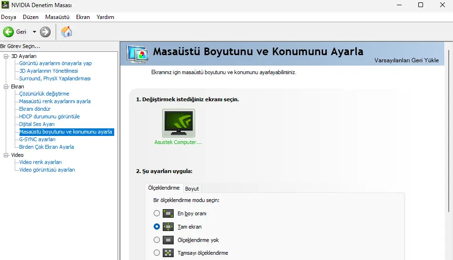The width and height of the screenshot is (453, 260).
Task: Click the Ekran tree category label
Action: coord(18,87)
